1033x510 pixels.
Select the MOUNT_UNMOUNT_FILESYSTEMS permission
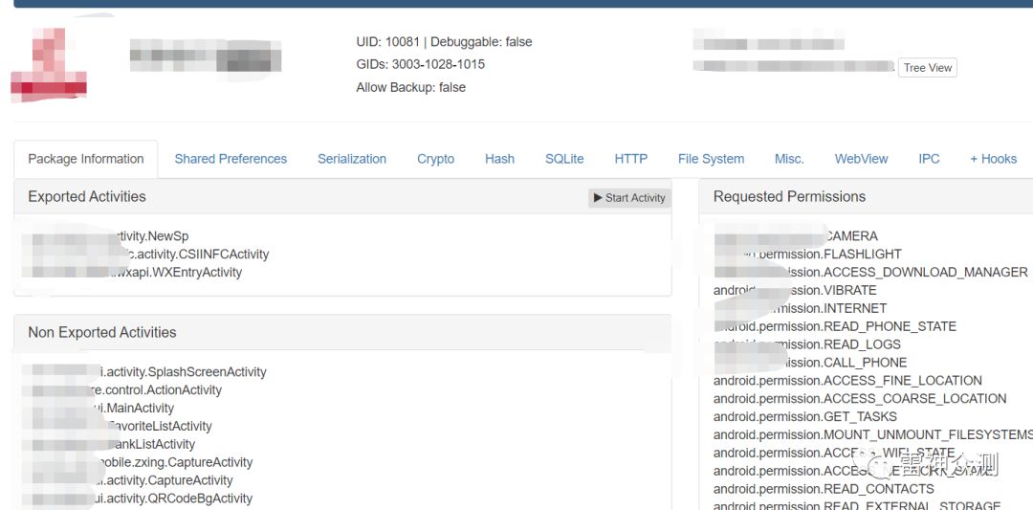(873, 434)
